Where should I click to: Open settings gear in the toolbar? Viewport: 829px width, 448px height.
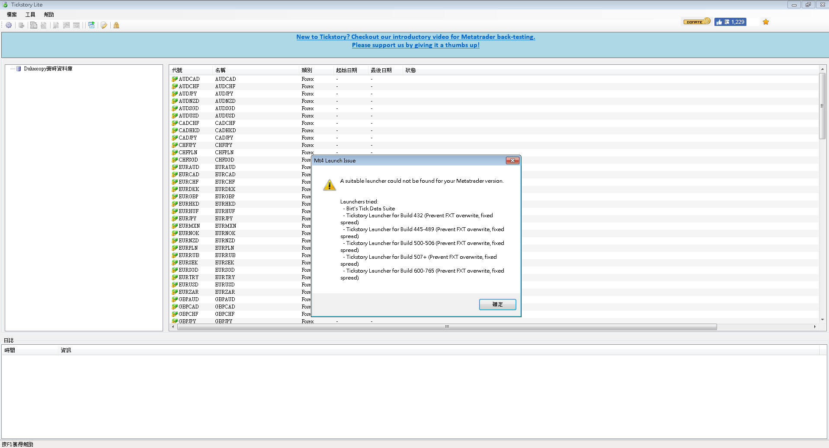point(9,25)
